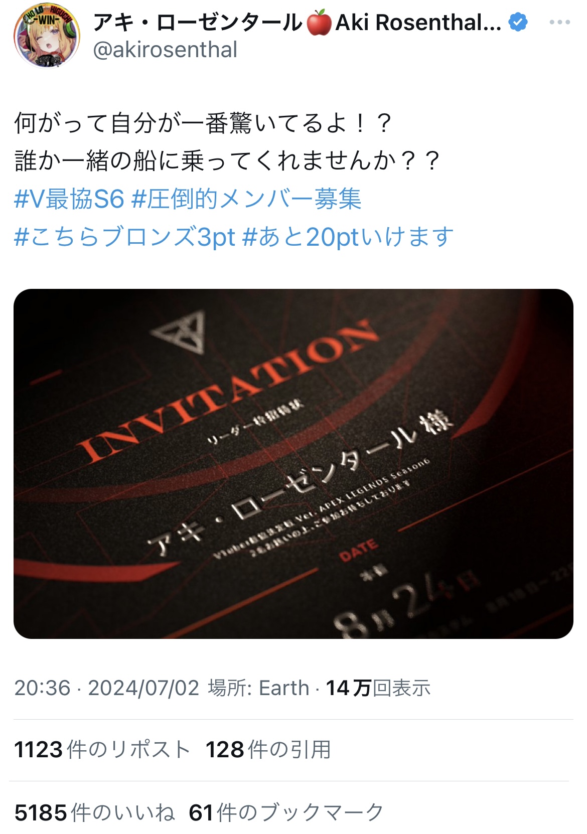
Task: Tap the second tweet line 誰か一緒の船に
Action: (x=227, y=161)
